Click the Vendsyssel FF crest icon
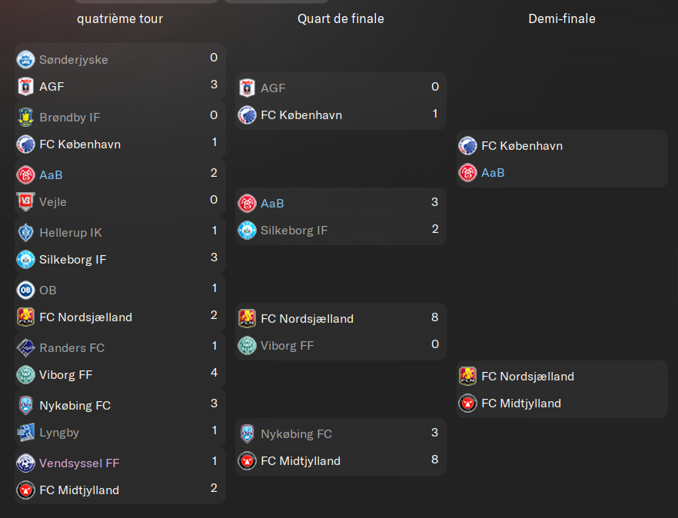 click(25, 463)
